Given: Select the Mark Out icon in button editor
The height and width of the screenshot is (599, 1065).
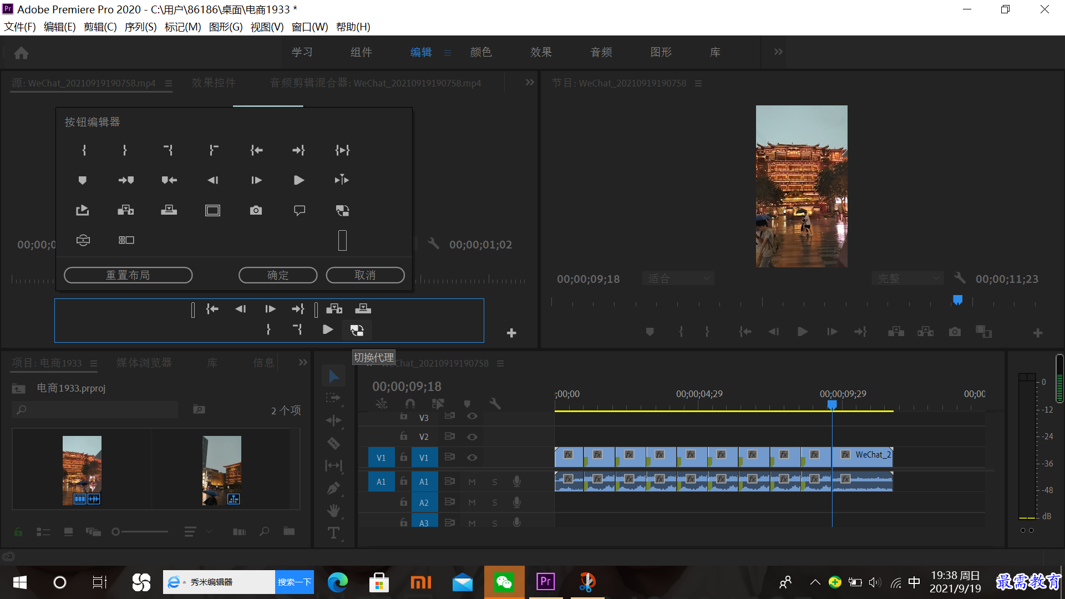Looking at the screenshot, I should (x=125, y=150).
